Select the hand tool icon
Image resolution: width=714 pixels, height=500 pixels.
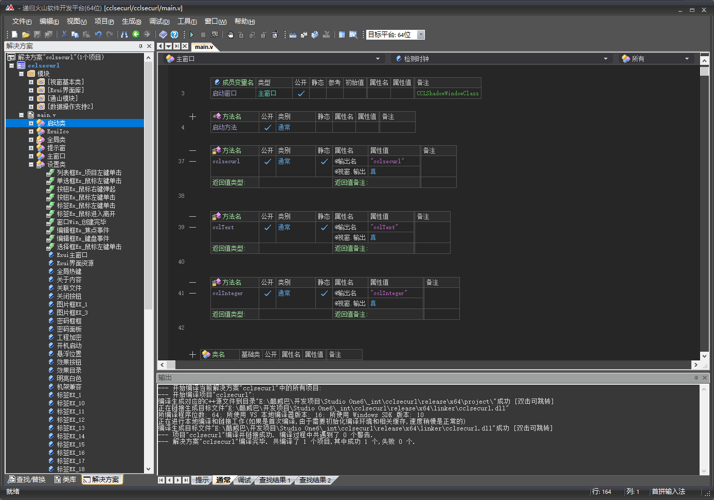[230, 35]
